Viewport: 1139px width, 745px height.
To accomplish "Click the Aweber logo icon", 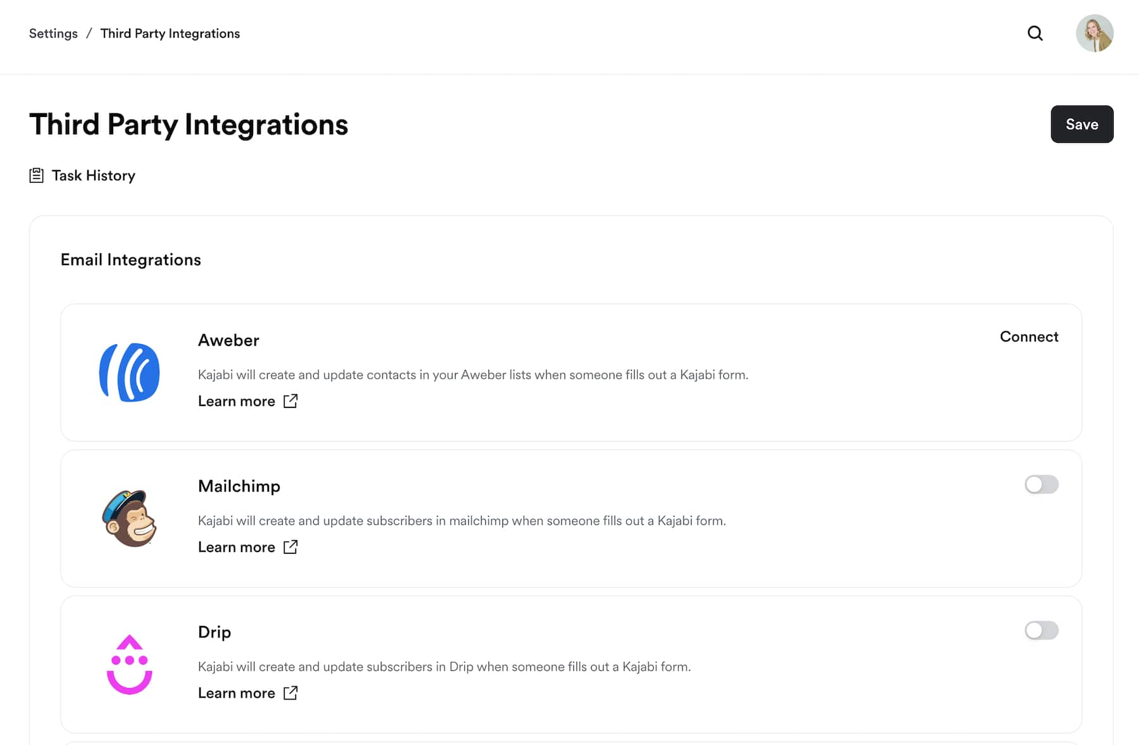I will [130, 372].
